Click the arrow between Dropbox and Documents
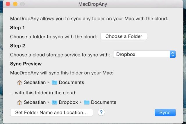Image resolution: width=186 pixels, height=124 pixels. pyautogui.click(x=81, y=102)
